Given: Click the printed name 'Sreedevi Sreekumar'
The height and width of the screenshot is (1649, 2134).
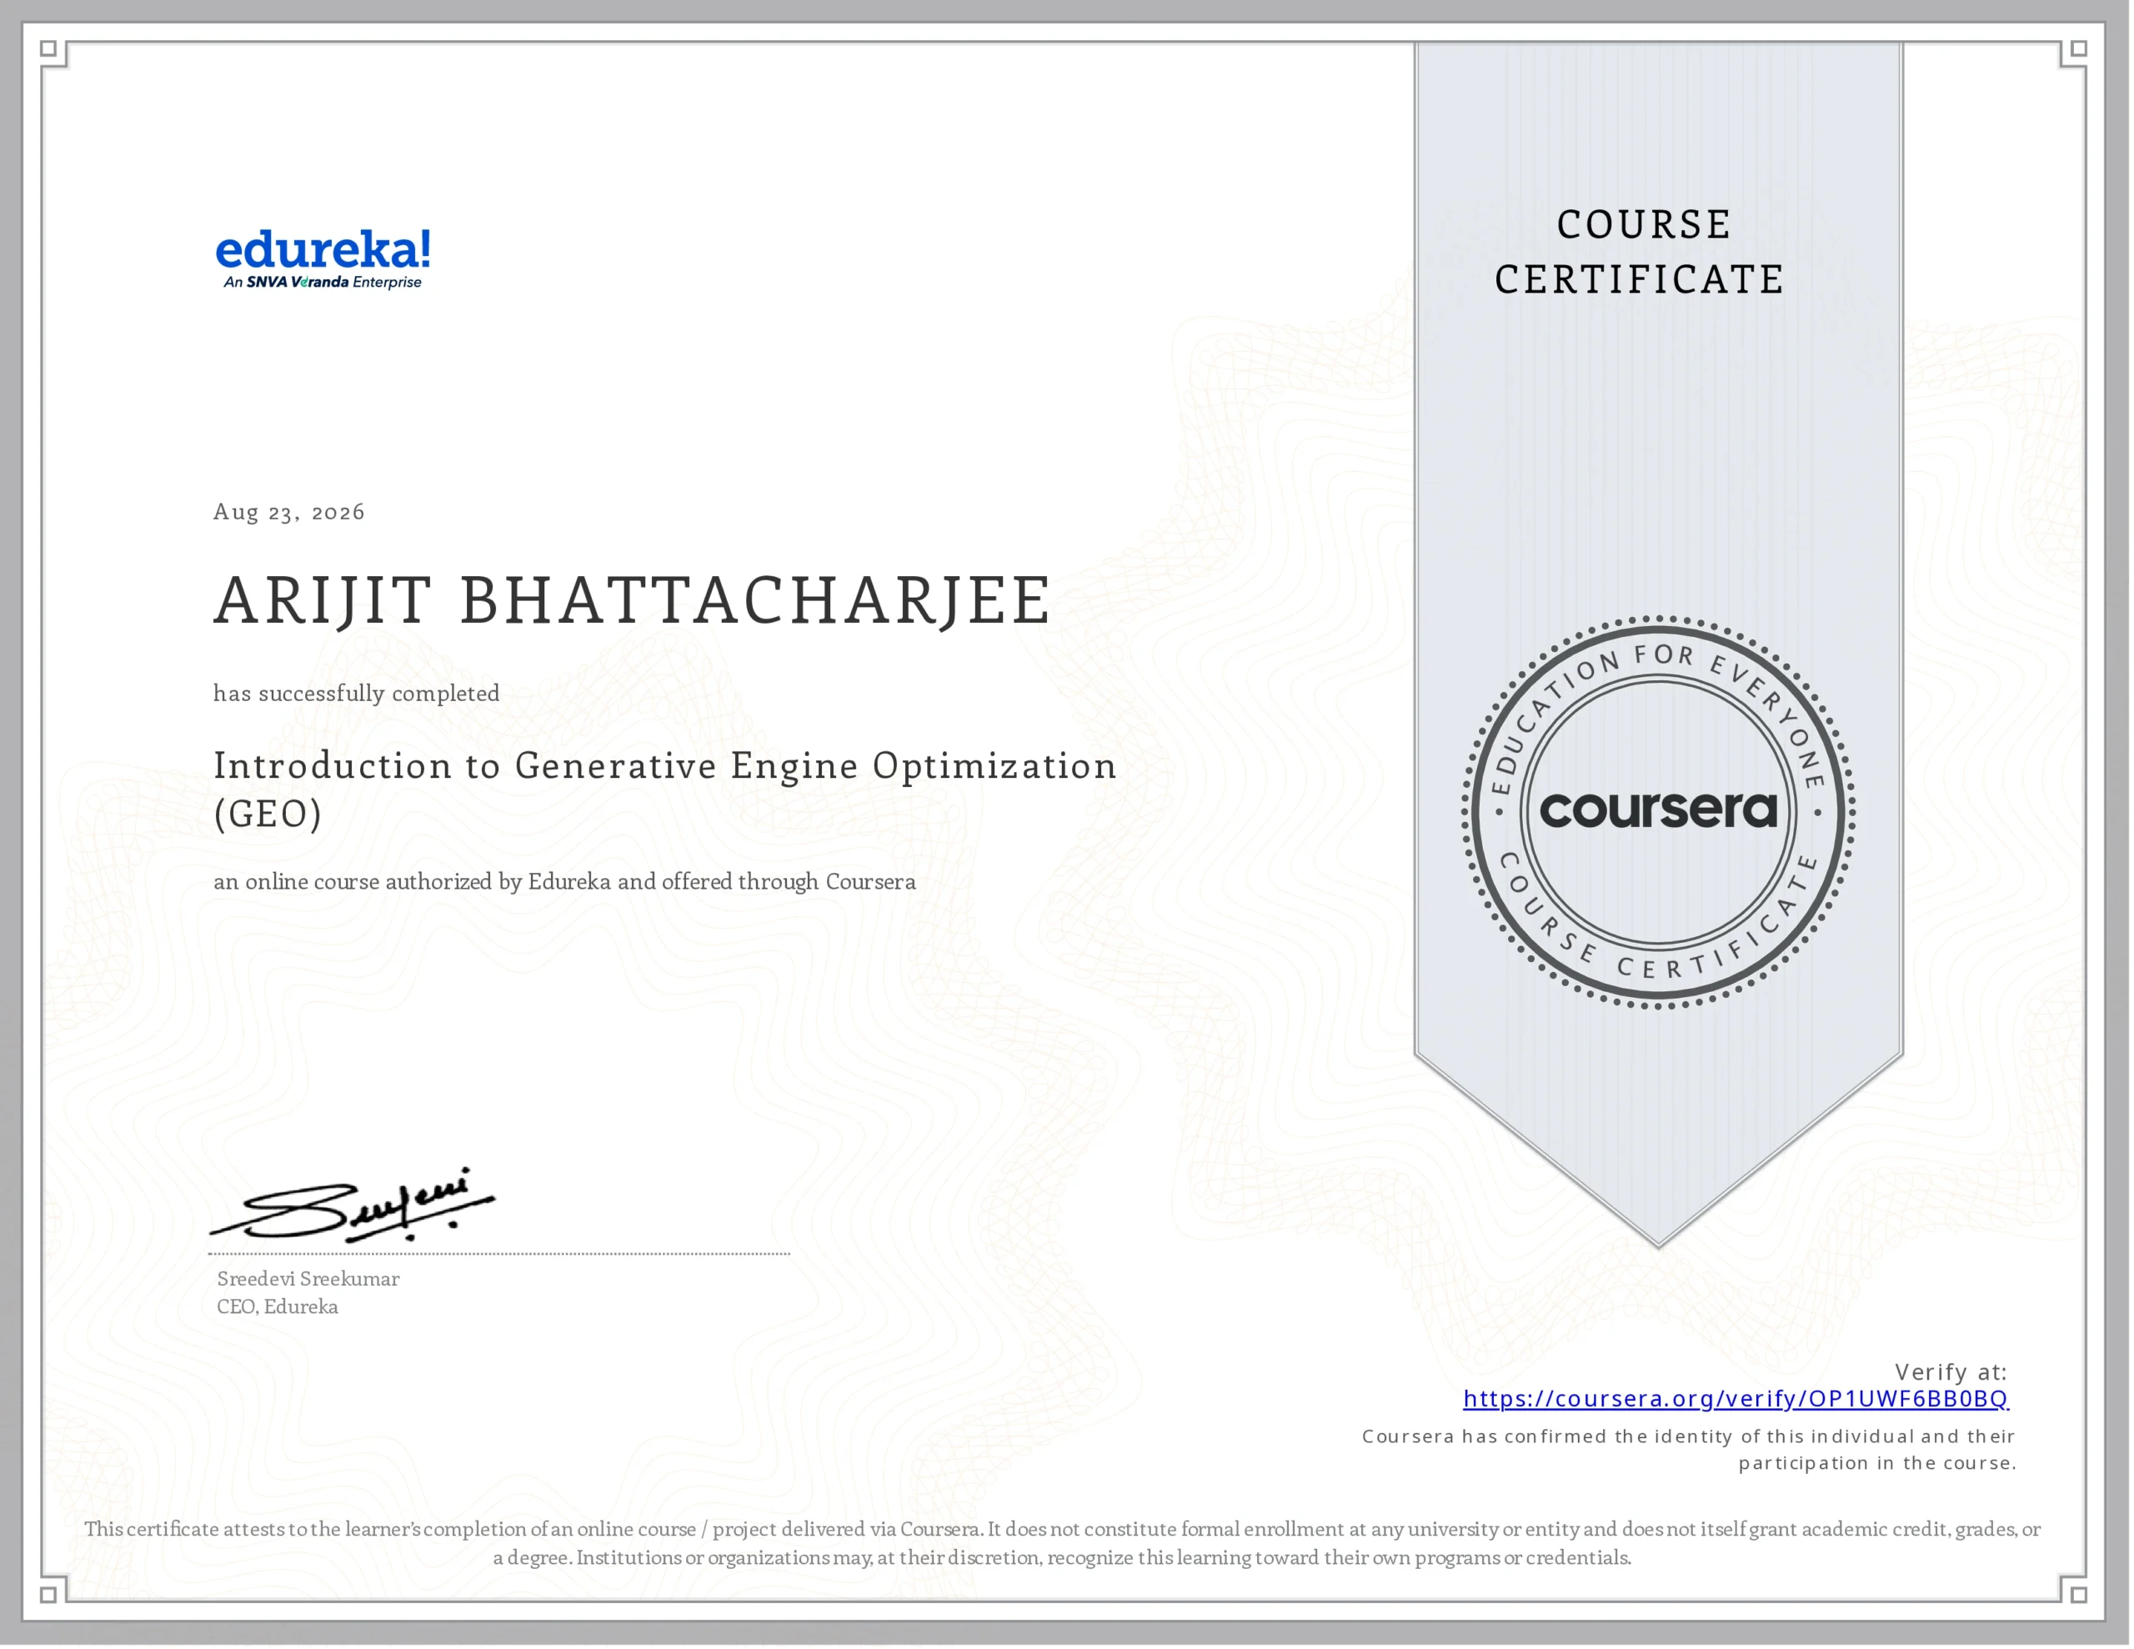Looking at the screenshot, I should [x=308, y=1279].
